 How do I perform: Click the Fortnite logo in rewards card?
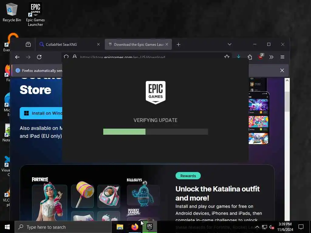[40, 180]
